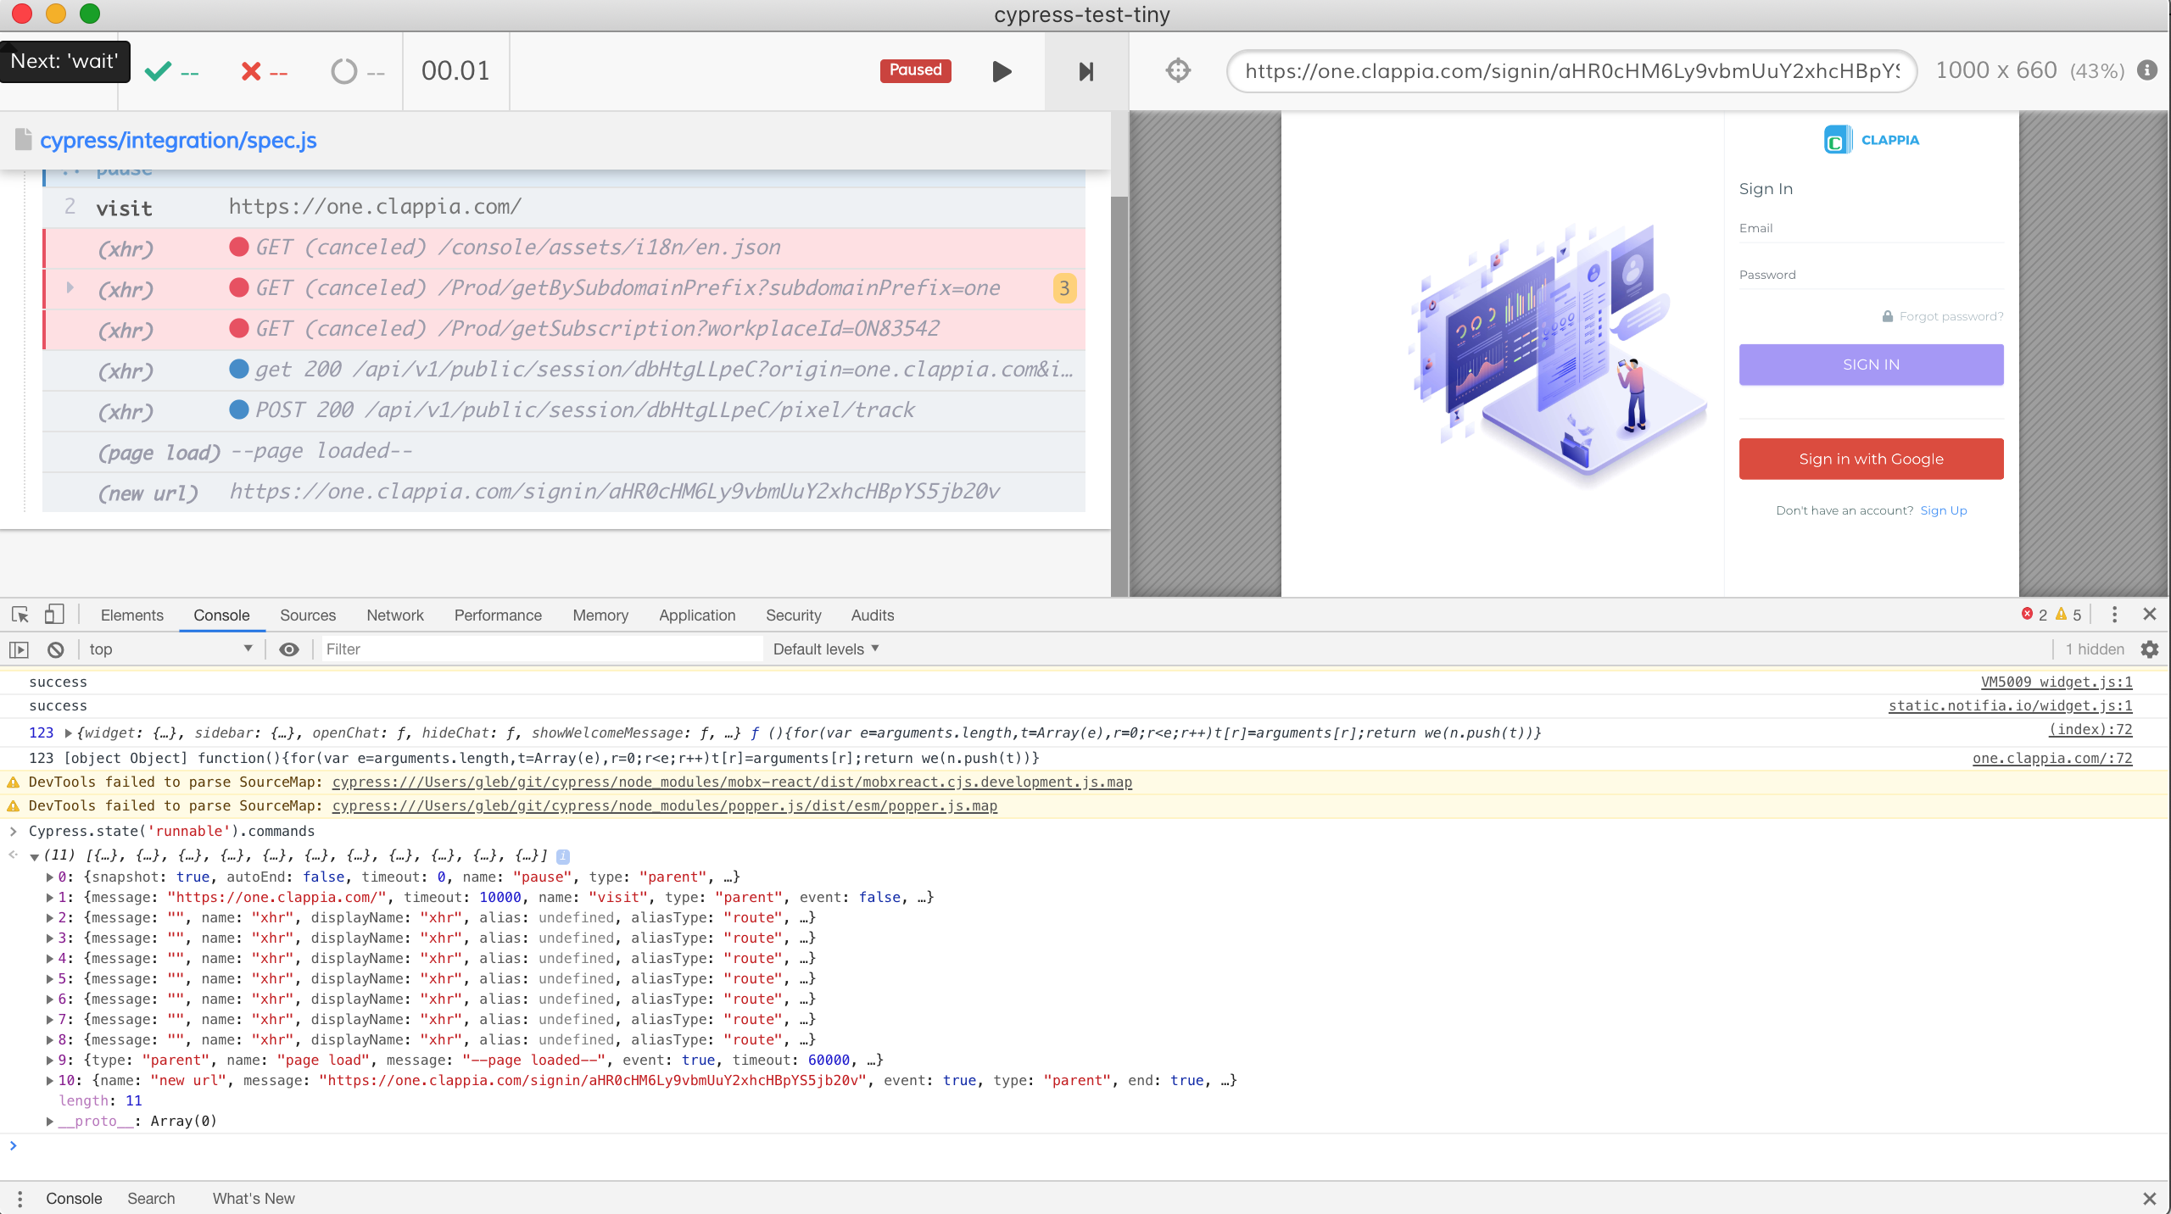
Task: Open the Search drawer tab
Action: (151, 1198)
